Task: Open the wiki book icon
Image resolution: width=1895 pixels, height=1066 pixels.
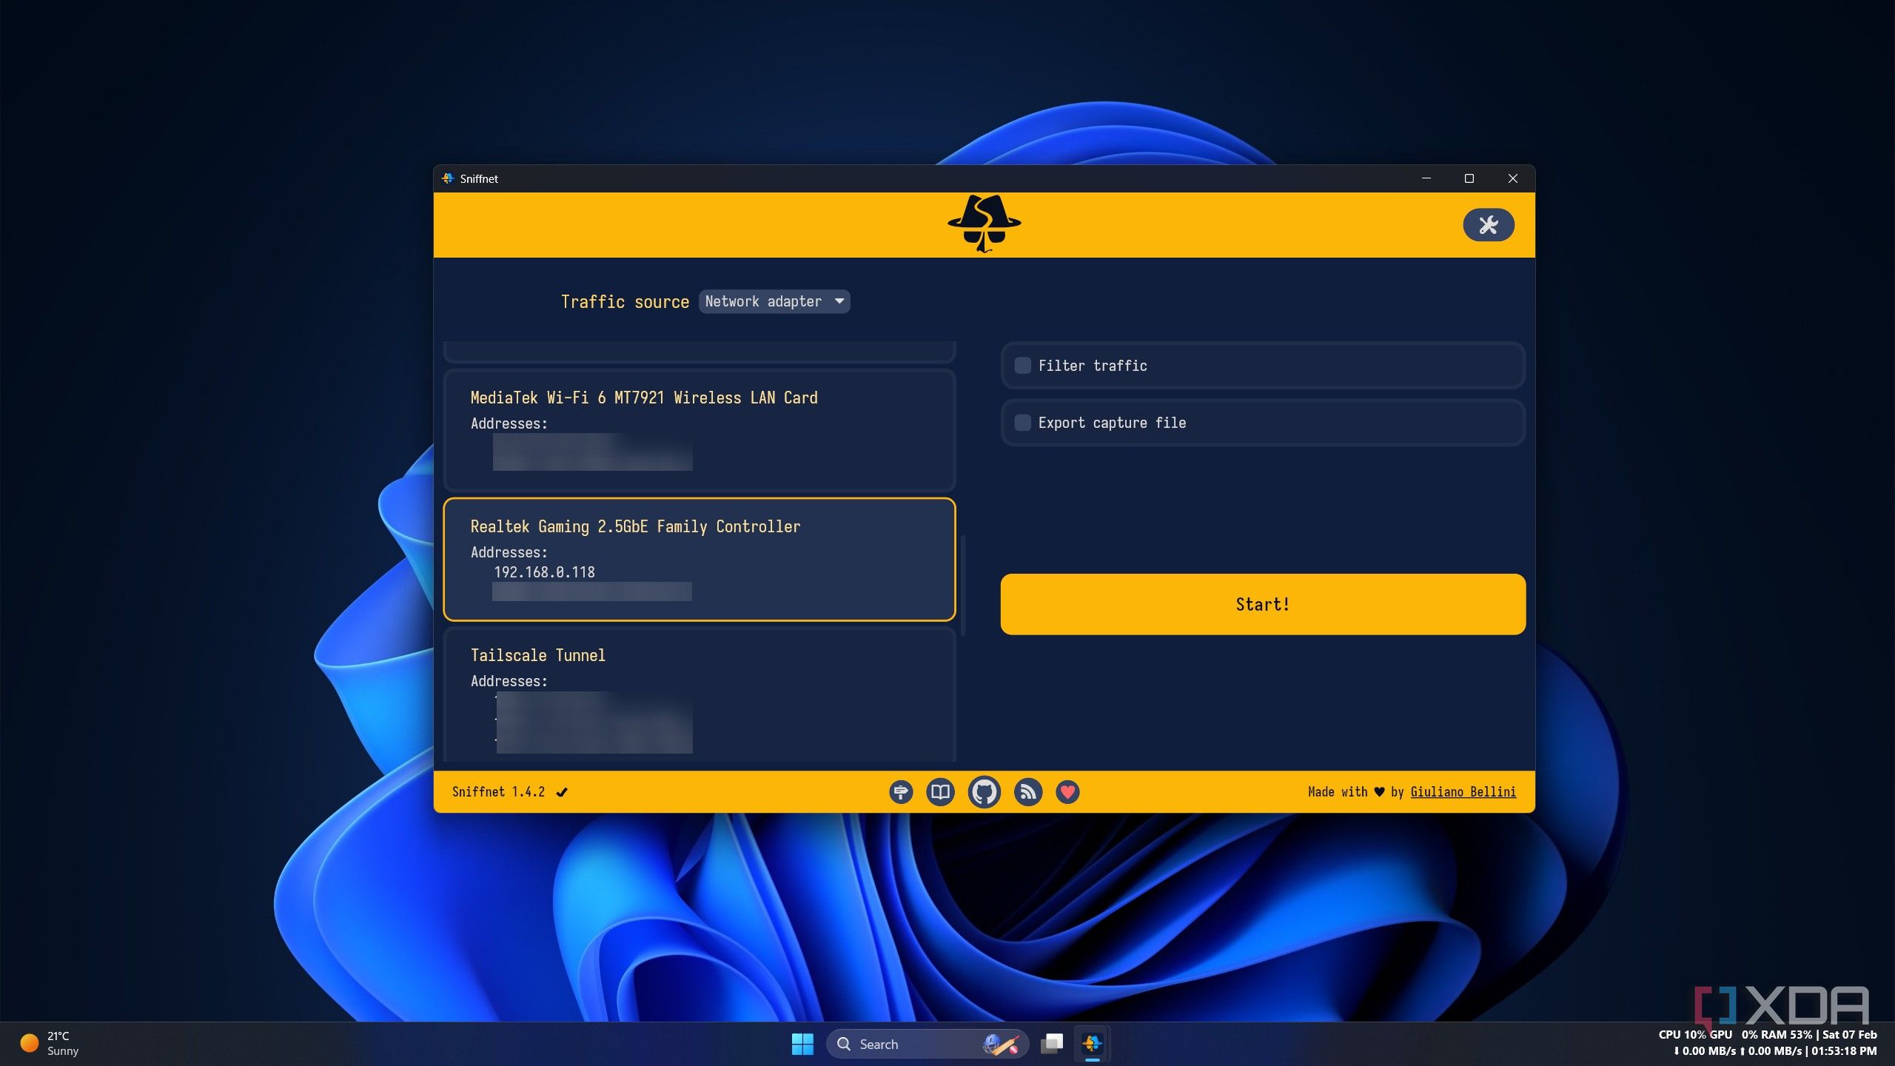Action: coord(940,792)
